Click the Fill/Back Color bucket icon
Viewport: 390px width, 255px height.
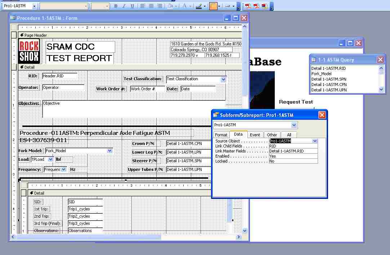pyautogui.click(x=170, y=6)
